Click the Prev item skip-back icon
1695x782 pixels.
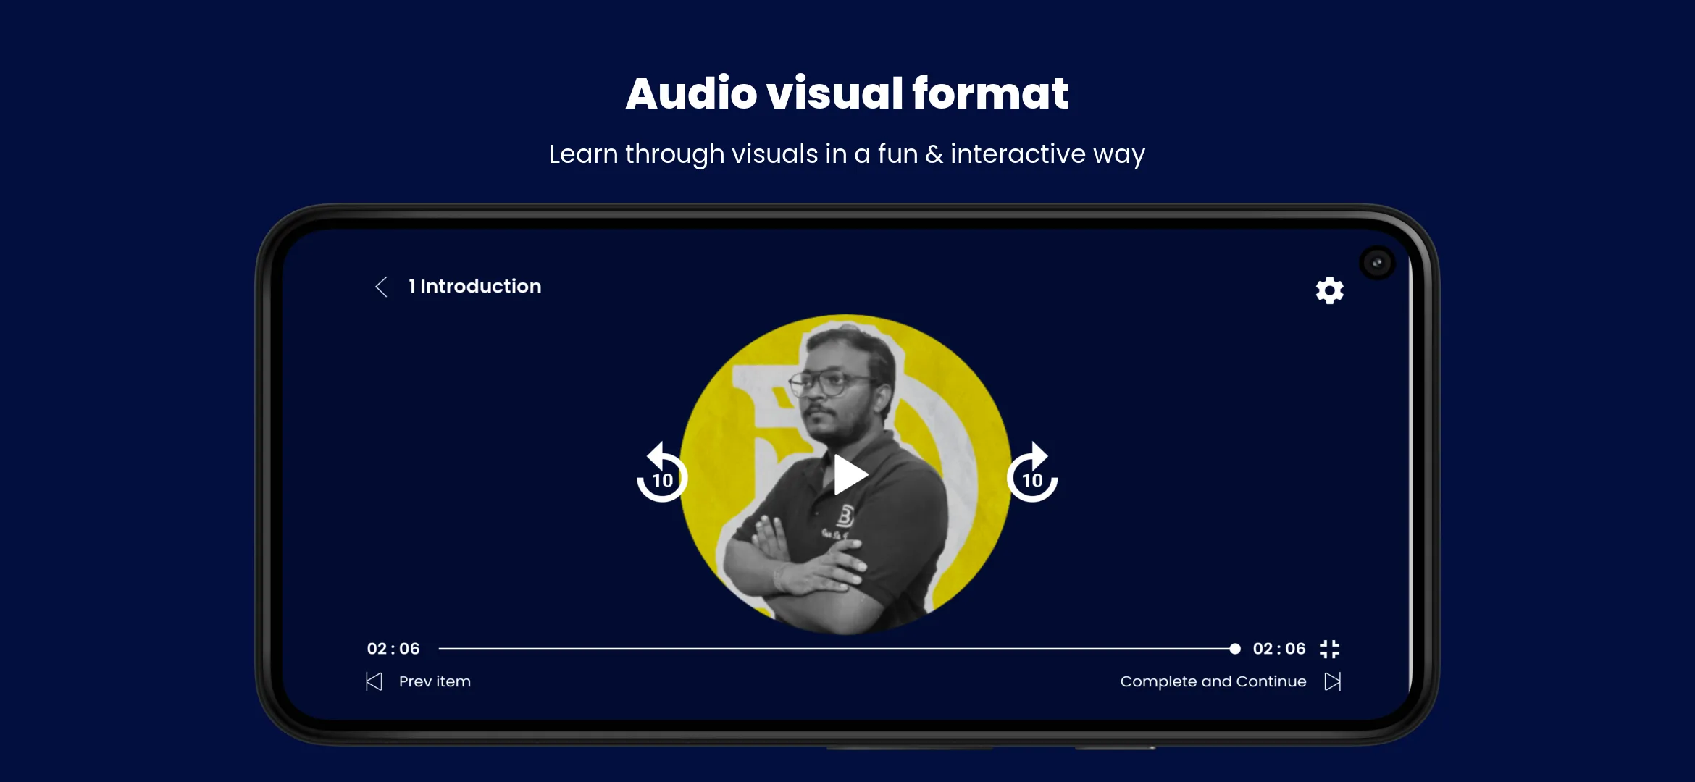(374, 681)
